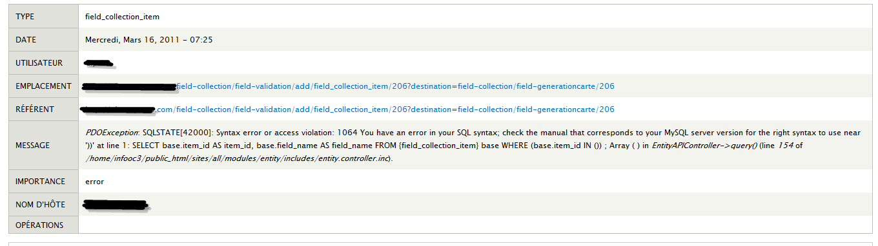The width and height of the screenshot is (878, 246).
Task: Click the redacted UTILISATEUR username
Action: point(99,63)
